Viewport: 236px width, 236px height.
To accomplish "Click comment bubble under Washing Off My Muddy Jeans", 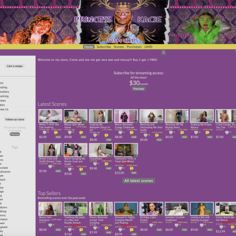I will pos(182,133).
